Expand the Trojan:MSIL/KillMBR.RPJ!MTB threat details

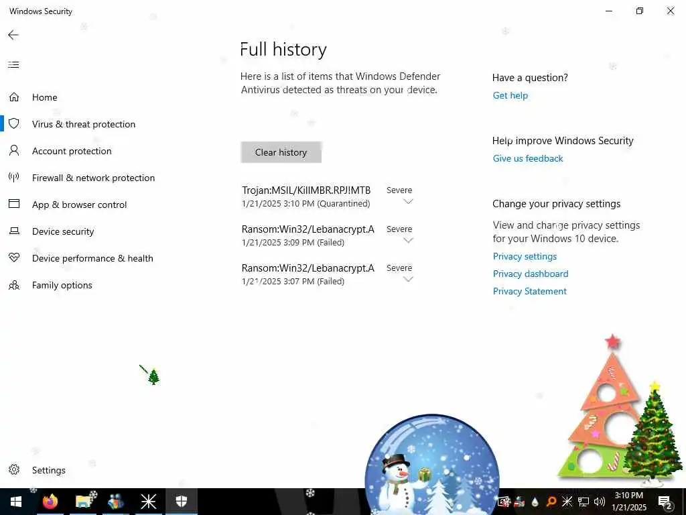(408, 201)
